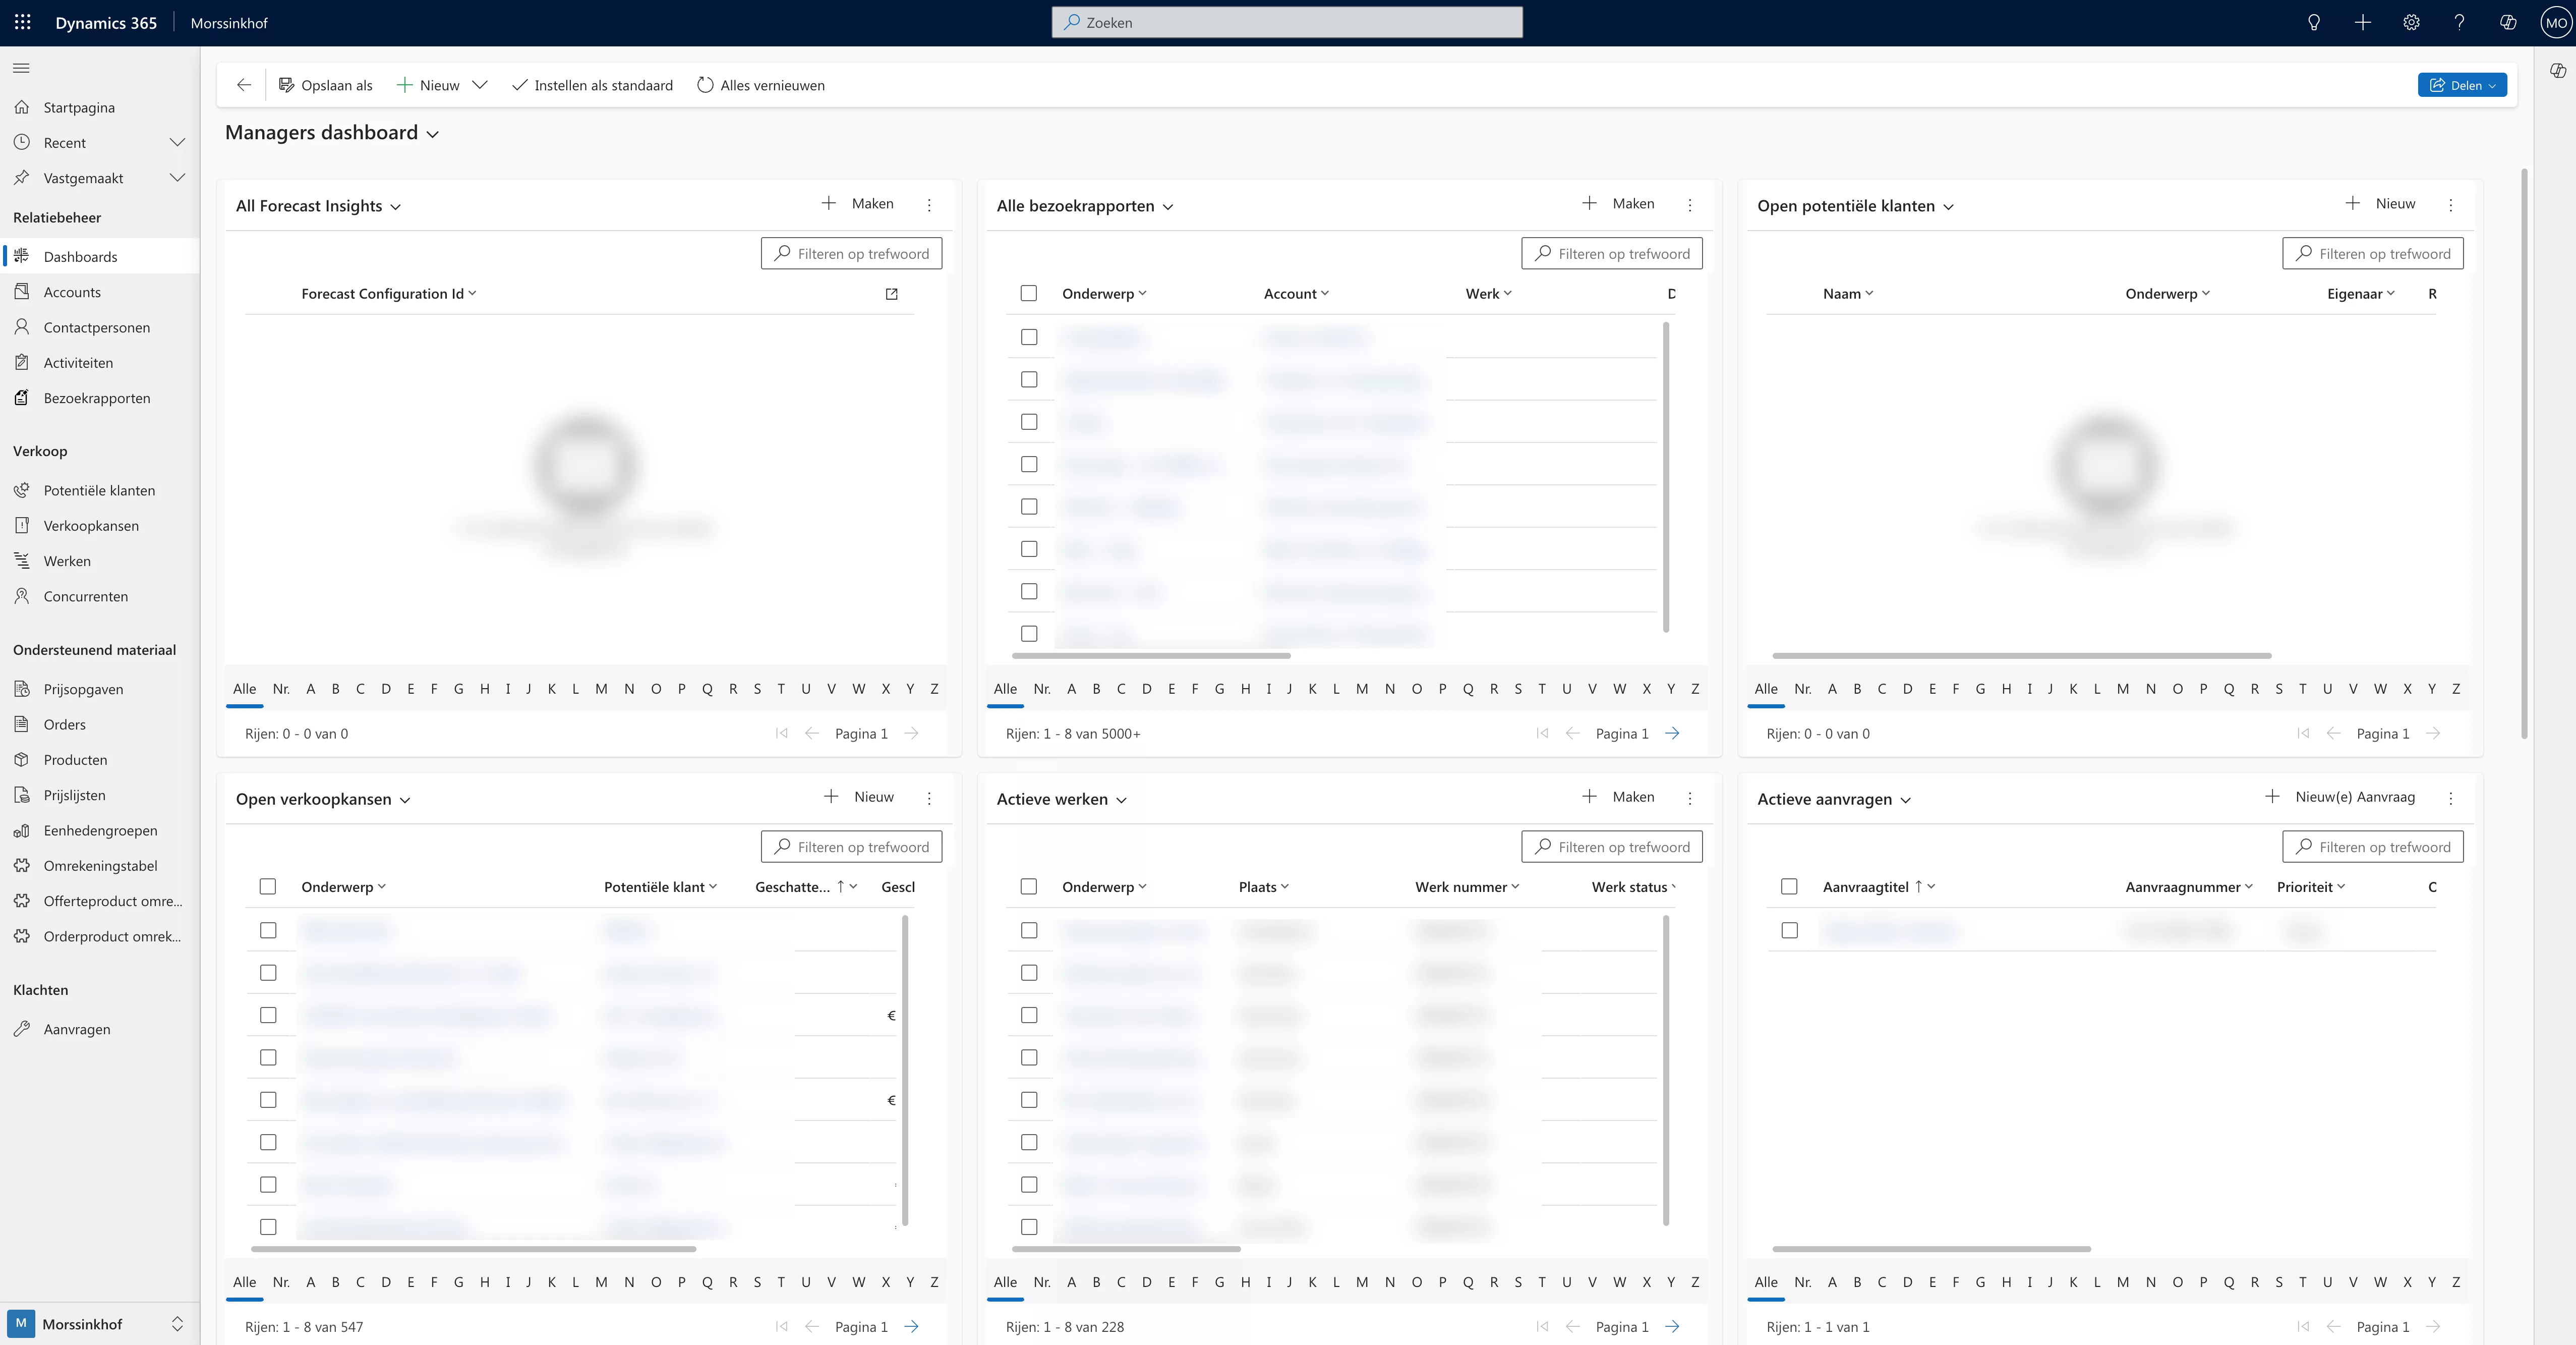Collapse the navigation with the hamburger icon

pyautogui.click(x=20, y=67)
